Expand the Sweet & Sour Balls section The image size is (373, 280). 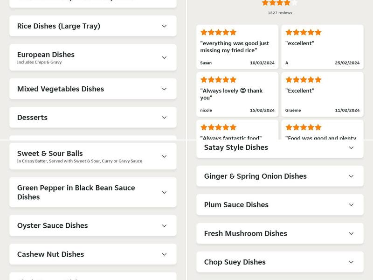click(x=93, y=156)
